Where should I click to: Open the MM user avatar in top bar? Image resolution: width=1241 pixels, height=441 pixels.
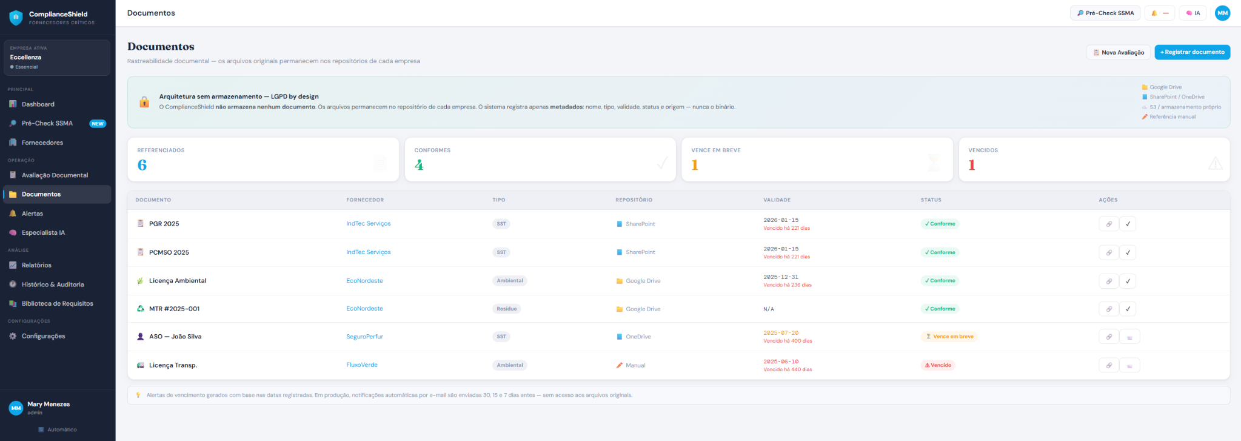coord(1222,13)
